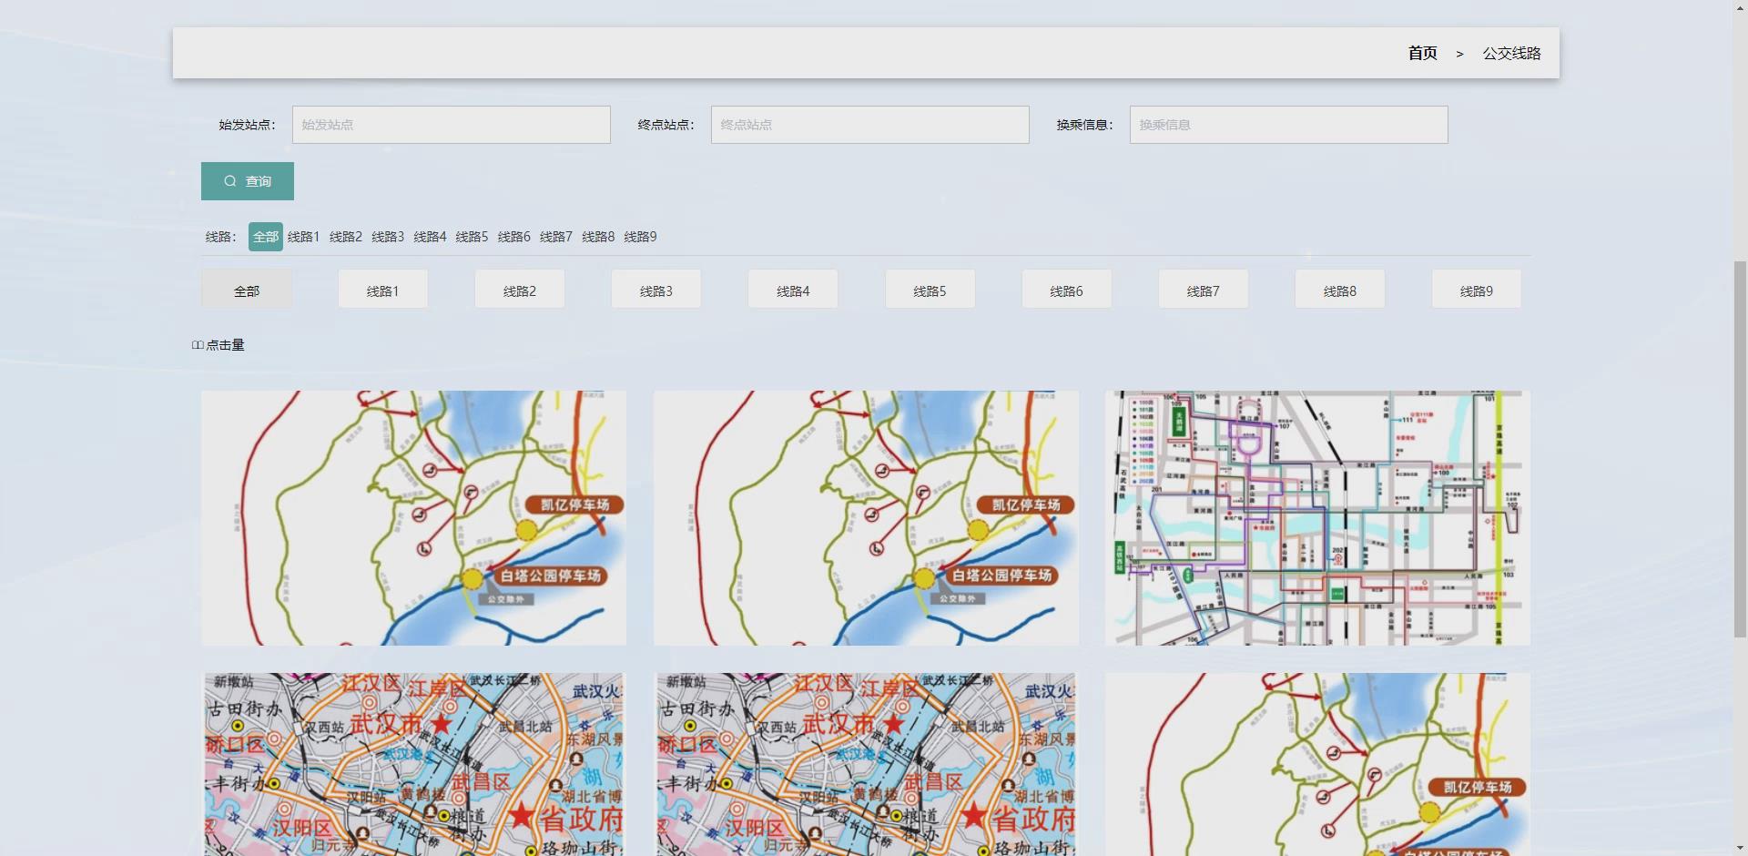This screenshot has height=856, width=1748.
Task: Click the large 线路2 category button
Action: pyautogui.click(x=520, y=289)
